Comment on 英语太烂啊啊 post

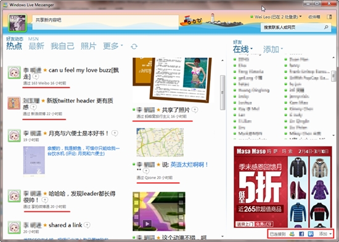coord(146,171)
